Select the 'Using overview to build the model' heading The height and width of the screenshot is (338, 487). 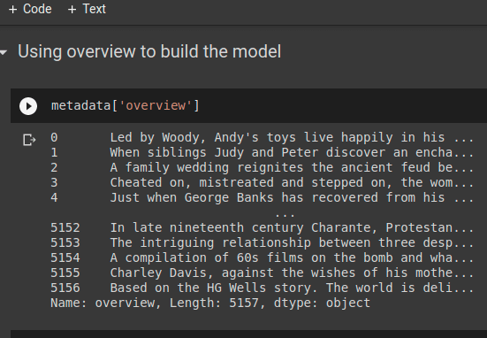pyautogui.click(x=149, y=51)
